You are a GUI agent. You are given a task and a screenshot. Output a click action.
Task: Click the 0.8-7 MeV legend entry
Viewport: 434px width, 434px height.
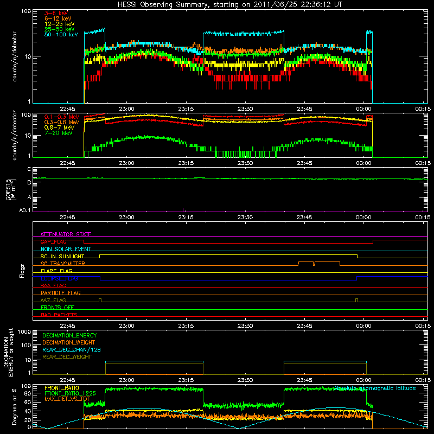click(x=59, y=128)
